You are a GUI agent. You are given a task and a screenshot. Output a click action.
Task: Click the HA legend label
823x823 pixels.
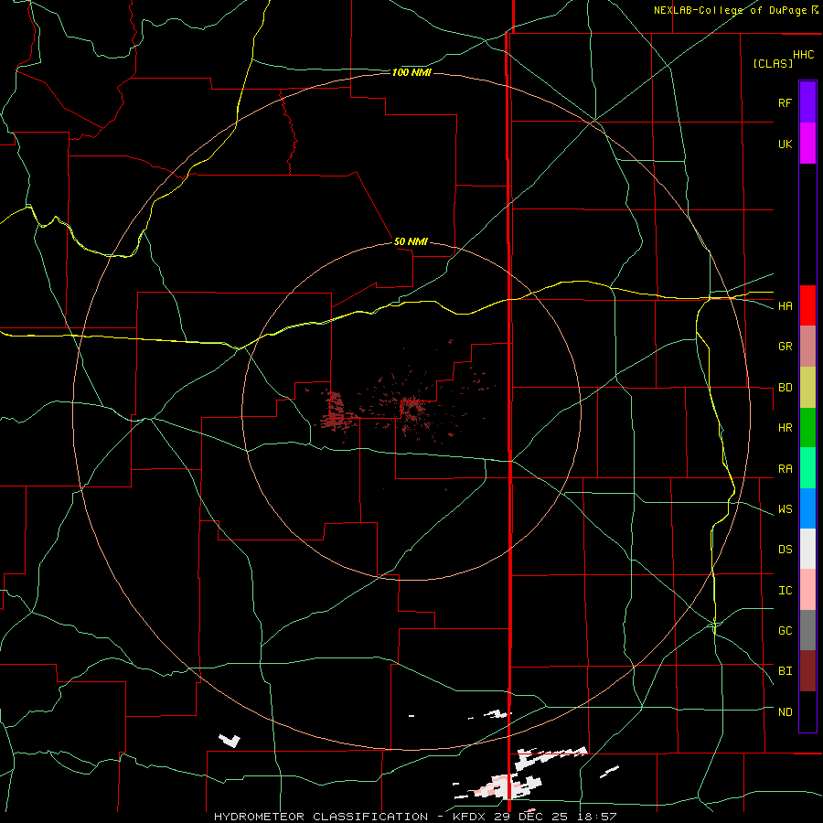[x=785, y=306]
